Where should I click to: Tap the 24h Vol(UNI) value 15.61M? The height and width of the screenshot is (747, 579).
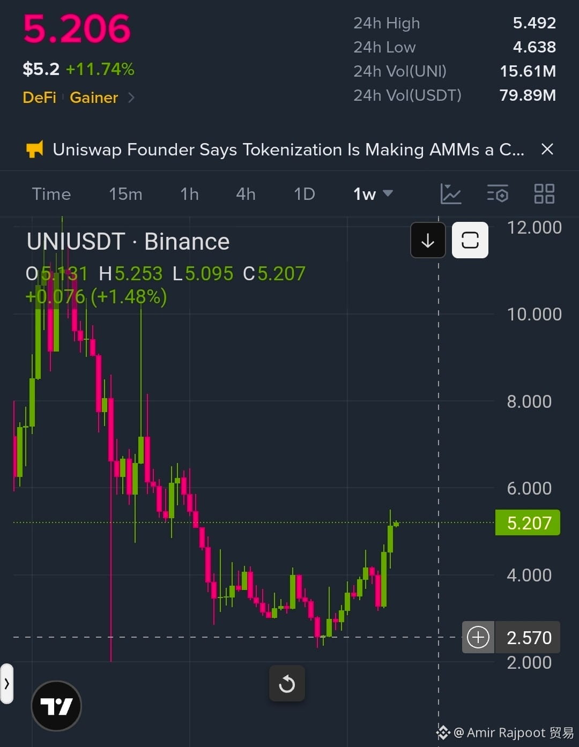pos(528,71)
